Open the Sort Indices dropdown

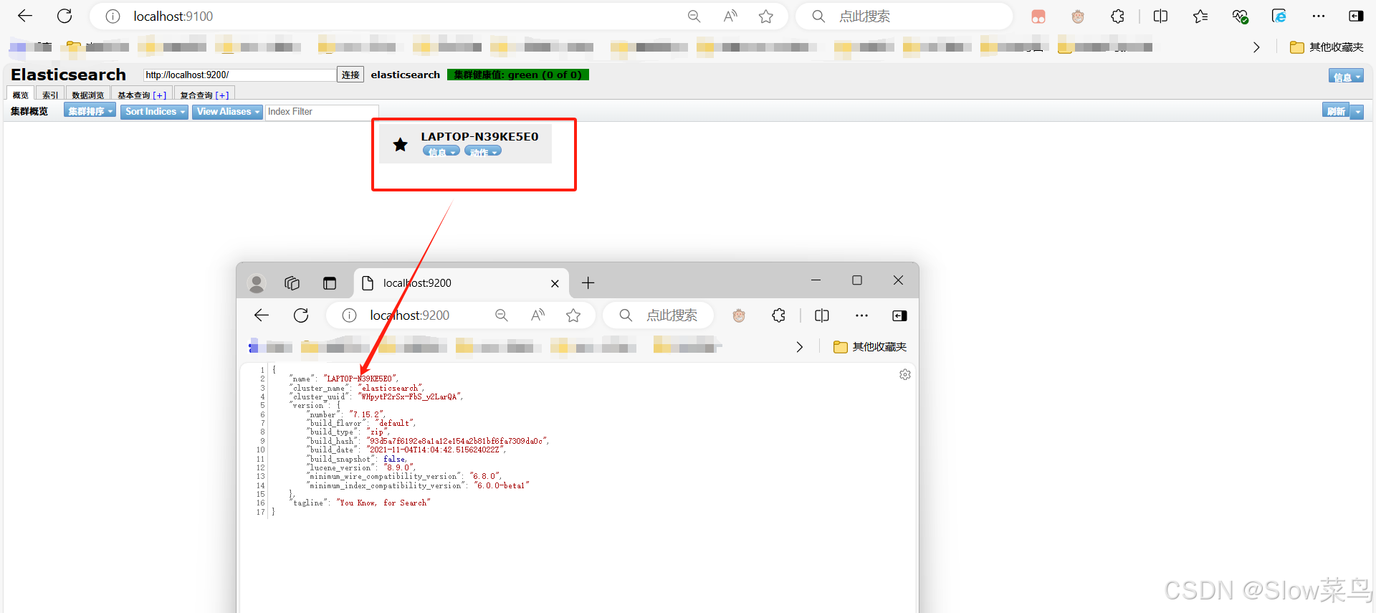154,111
